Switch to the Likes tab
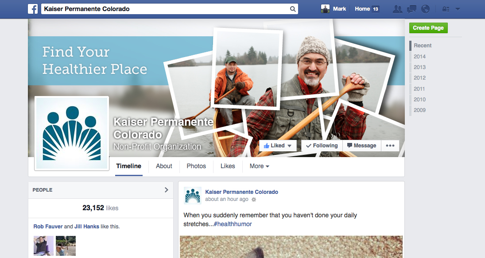The width and height of the screenshot is (485, 258). point(228,166)
